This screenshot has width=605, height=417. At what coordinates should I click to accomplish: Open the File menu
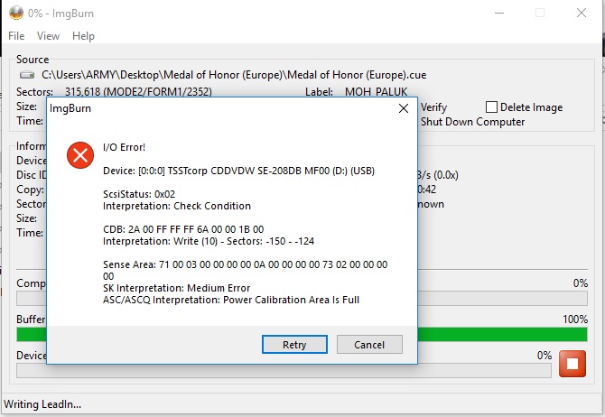(x=16, y=36)
